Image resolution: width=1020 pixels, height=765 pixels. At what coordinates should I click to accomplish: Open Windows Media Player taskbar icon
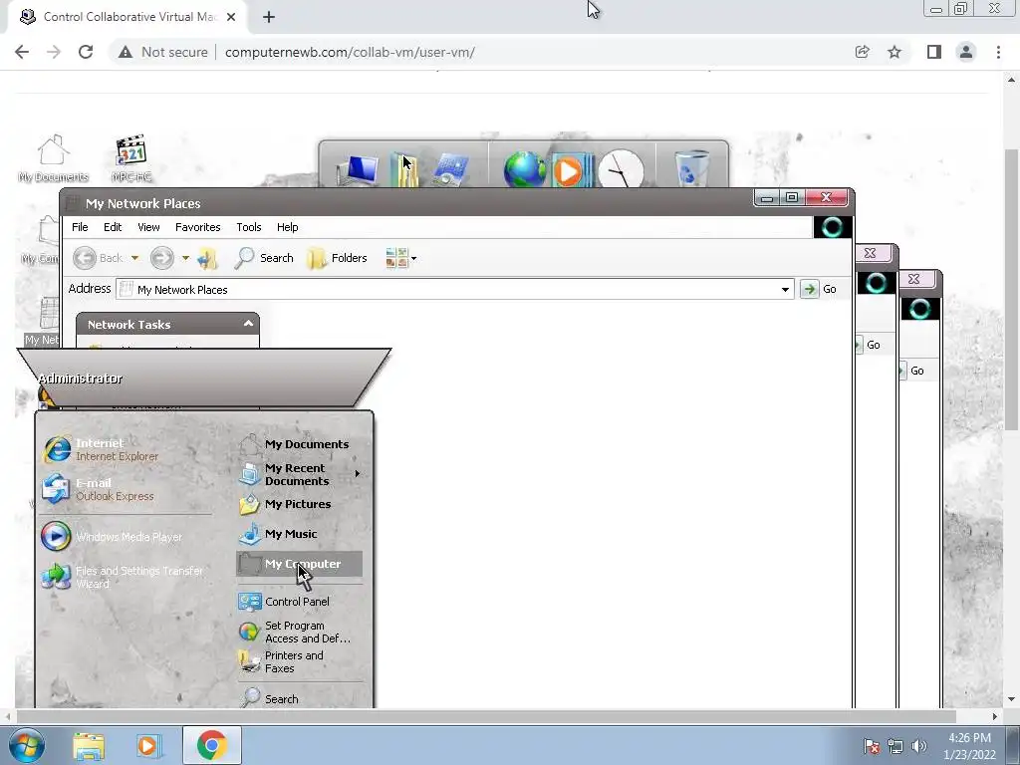click(x=149, y=745)
